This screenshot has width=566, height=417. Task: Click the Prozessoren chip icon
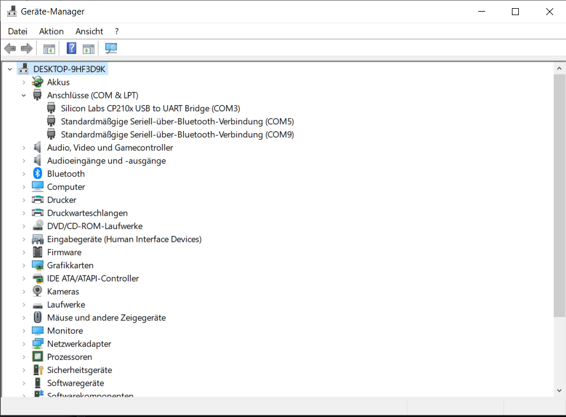pos(38,357)
